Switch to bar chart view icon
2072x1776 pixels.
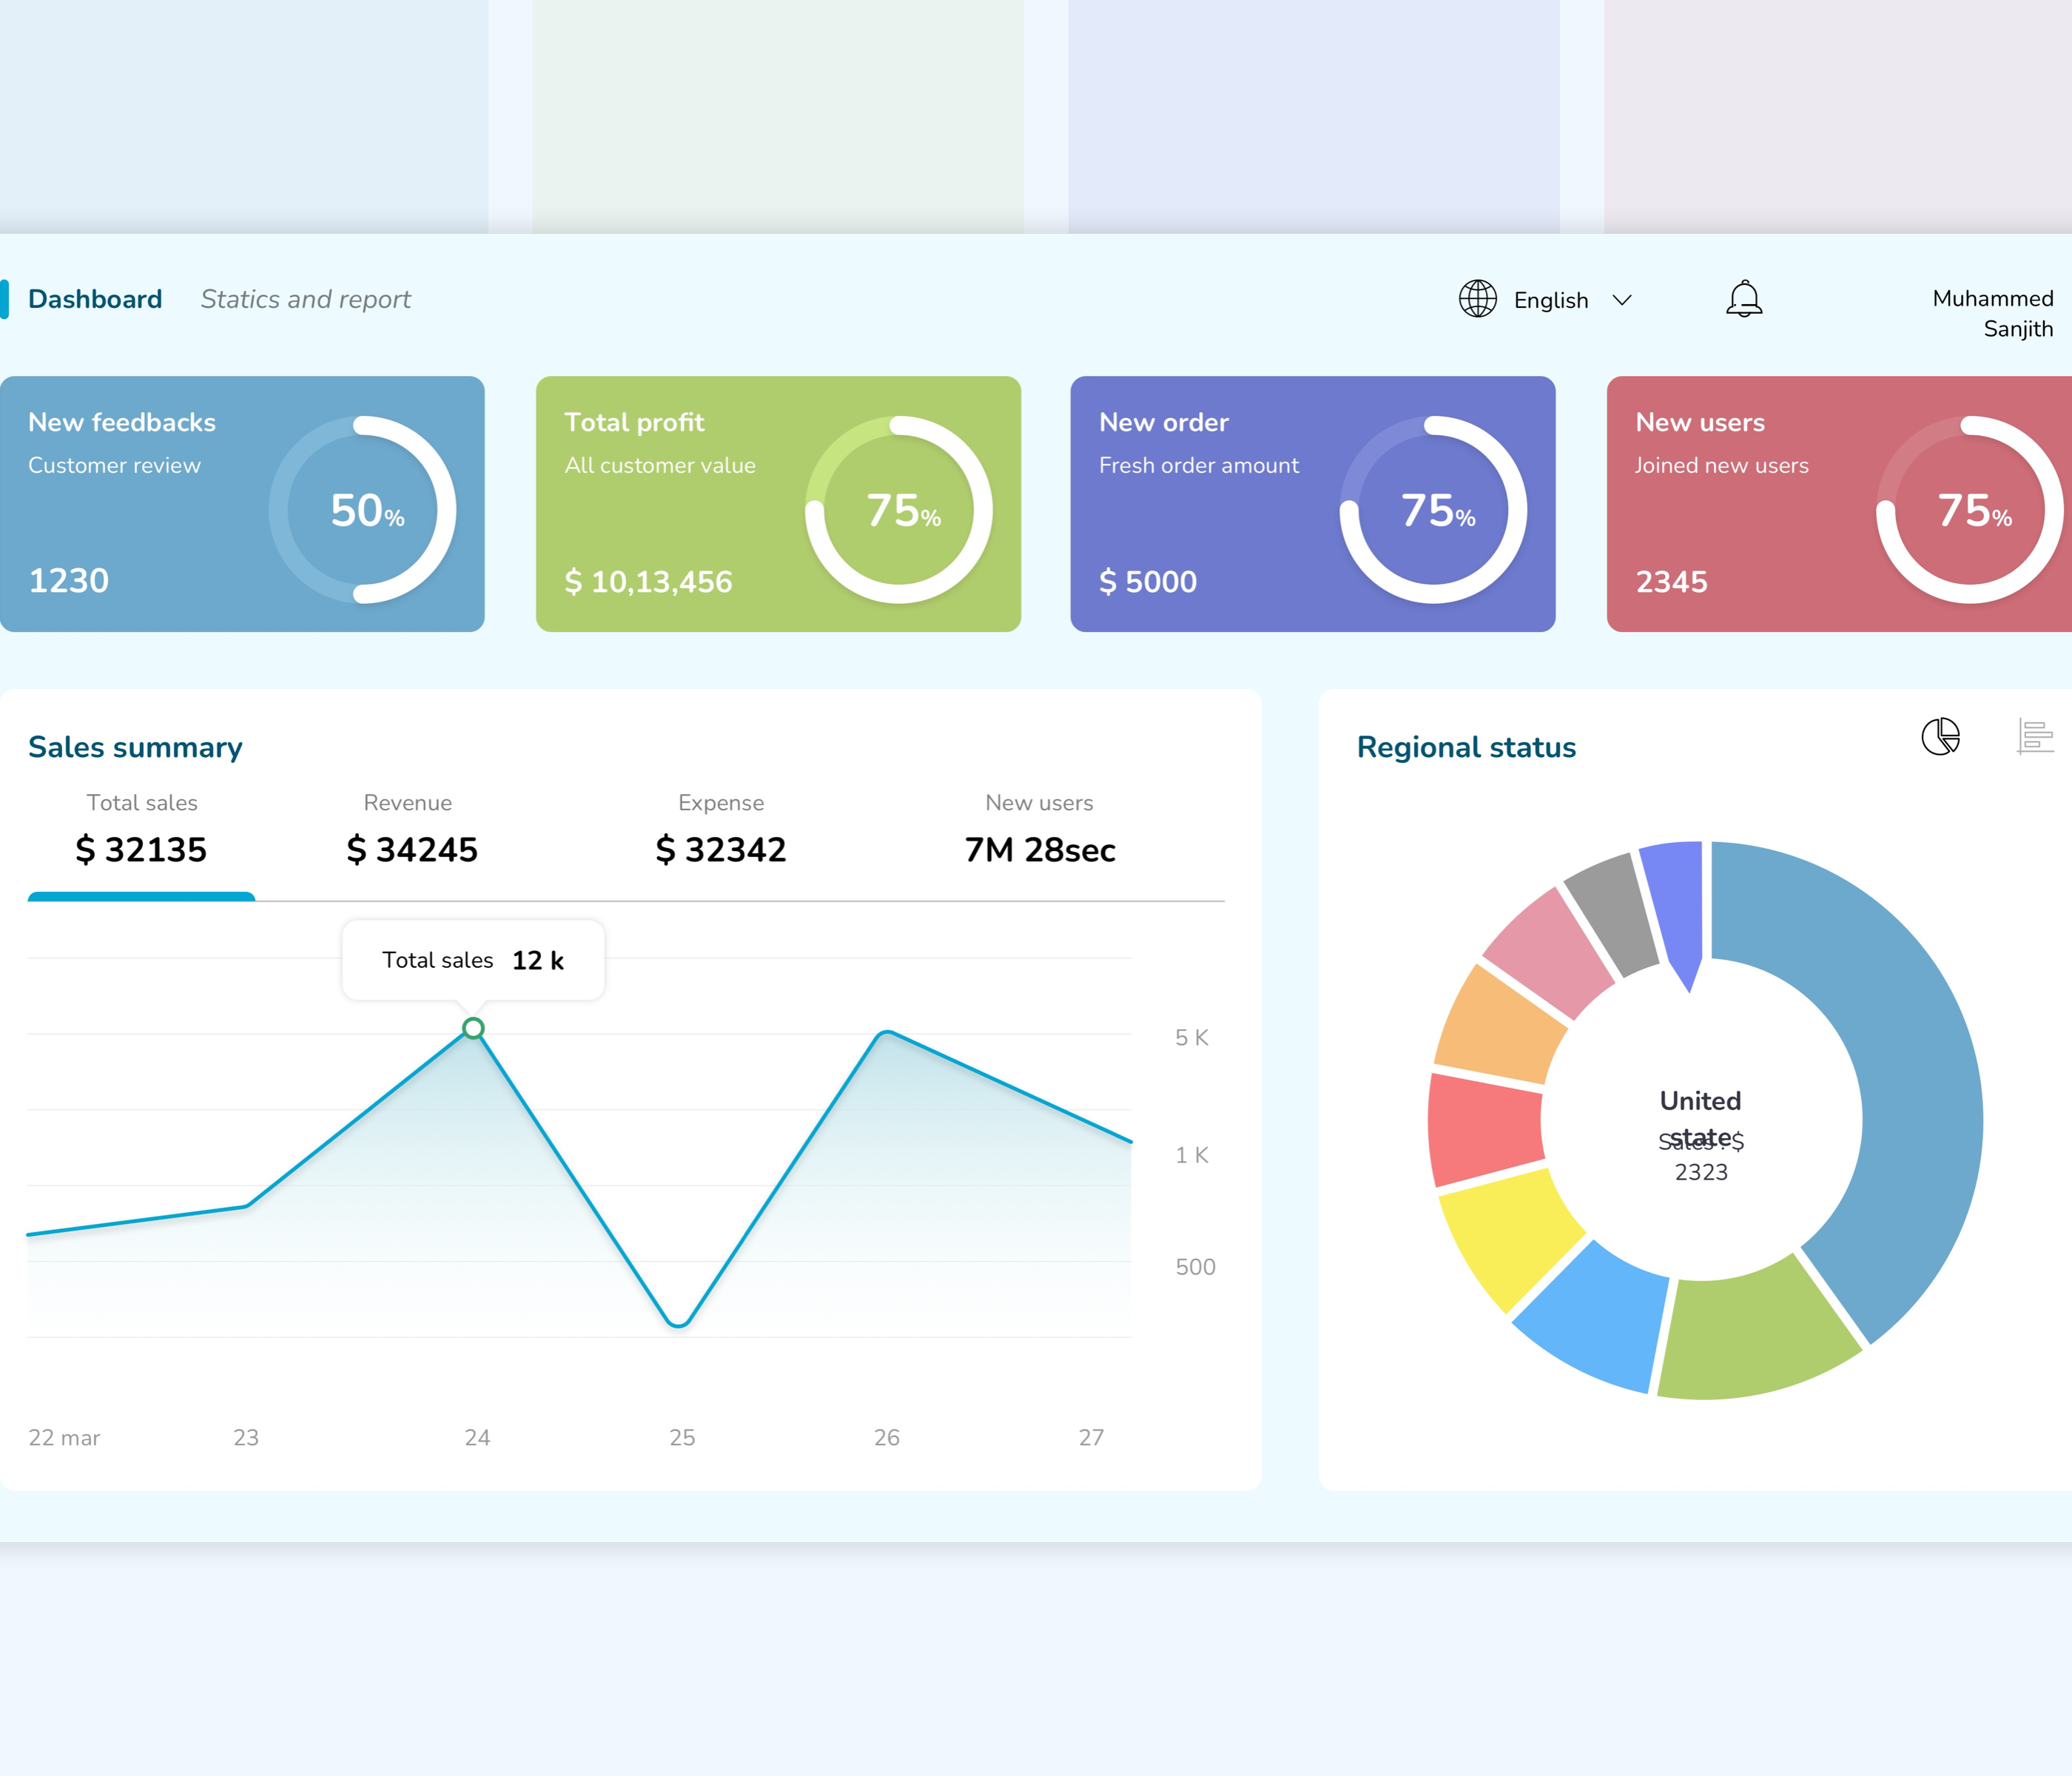(x=2035, y=737)
